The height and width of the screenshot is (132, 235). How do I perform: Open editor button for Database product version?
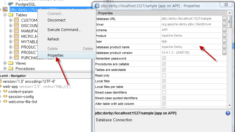[x=224, y=52]
